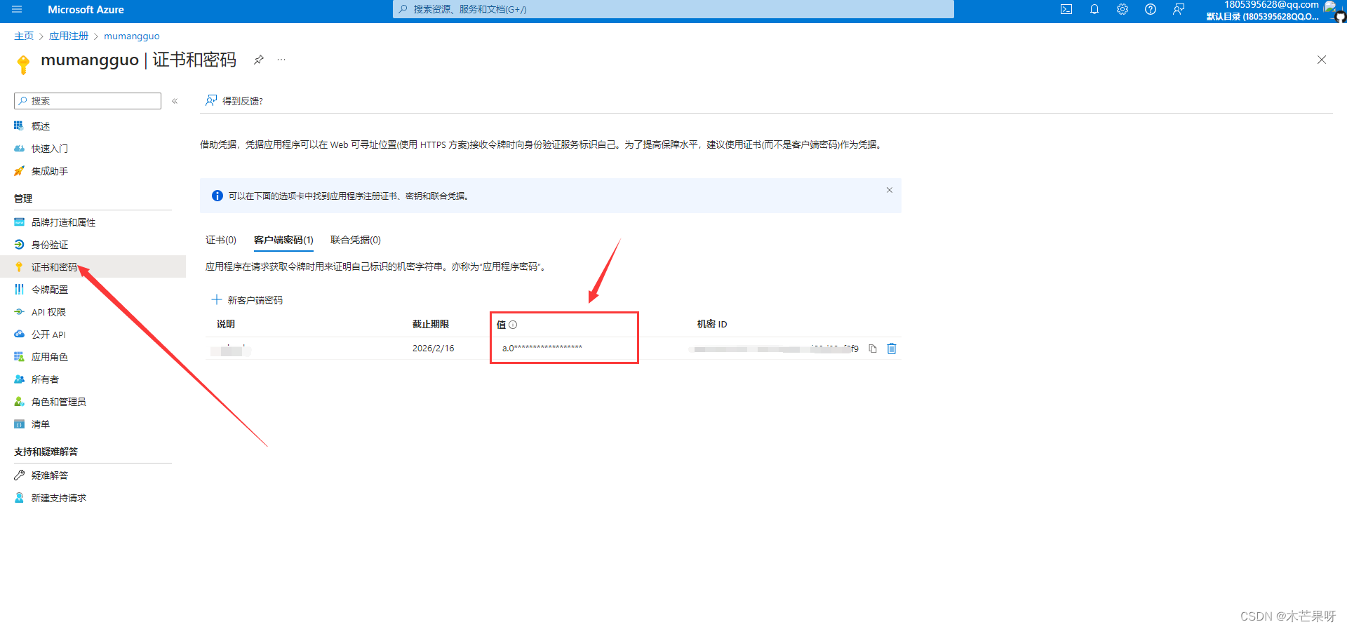Screen dimensions: 1347x629
Task: Delete the client secret with trash icon
Action: coord(892,349)
